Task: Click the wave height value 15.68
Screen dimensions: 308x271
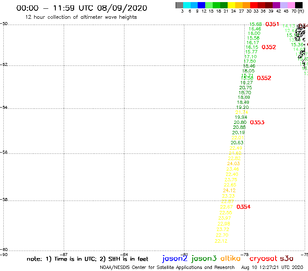Action: point(256,24)
